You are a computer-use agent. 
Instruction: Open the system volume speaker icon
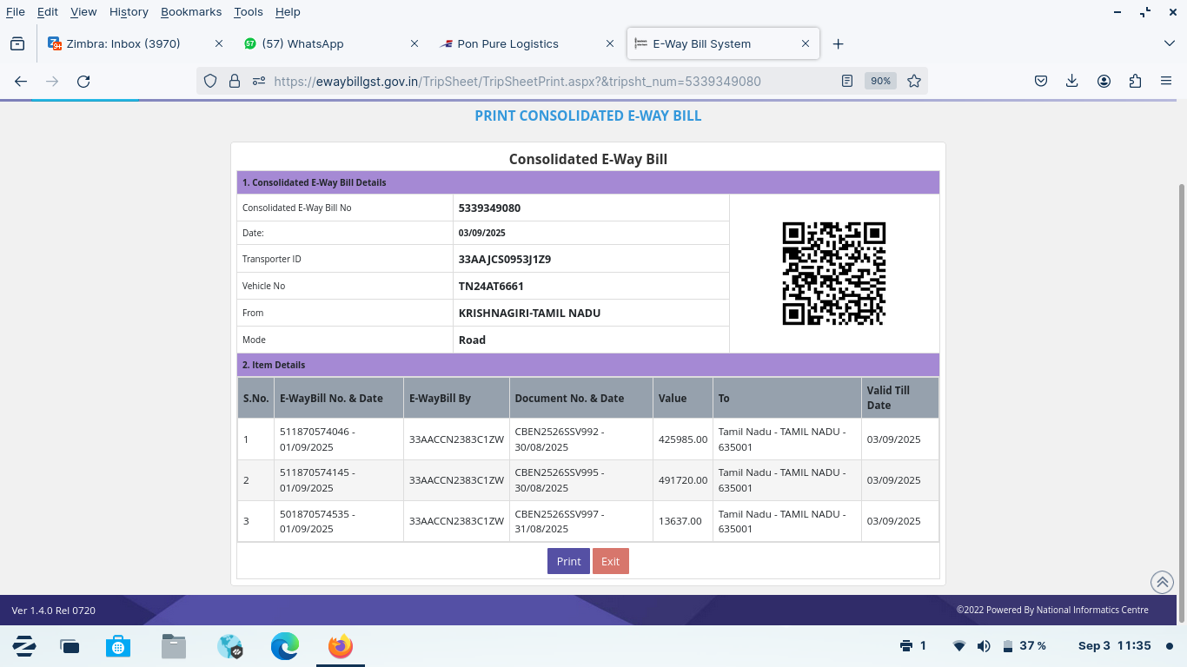click(x=984, y=646)
